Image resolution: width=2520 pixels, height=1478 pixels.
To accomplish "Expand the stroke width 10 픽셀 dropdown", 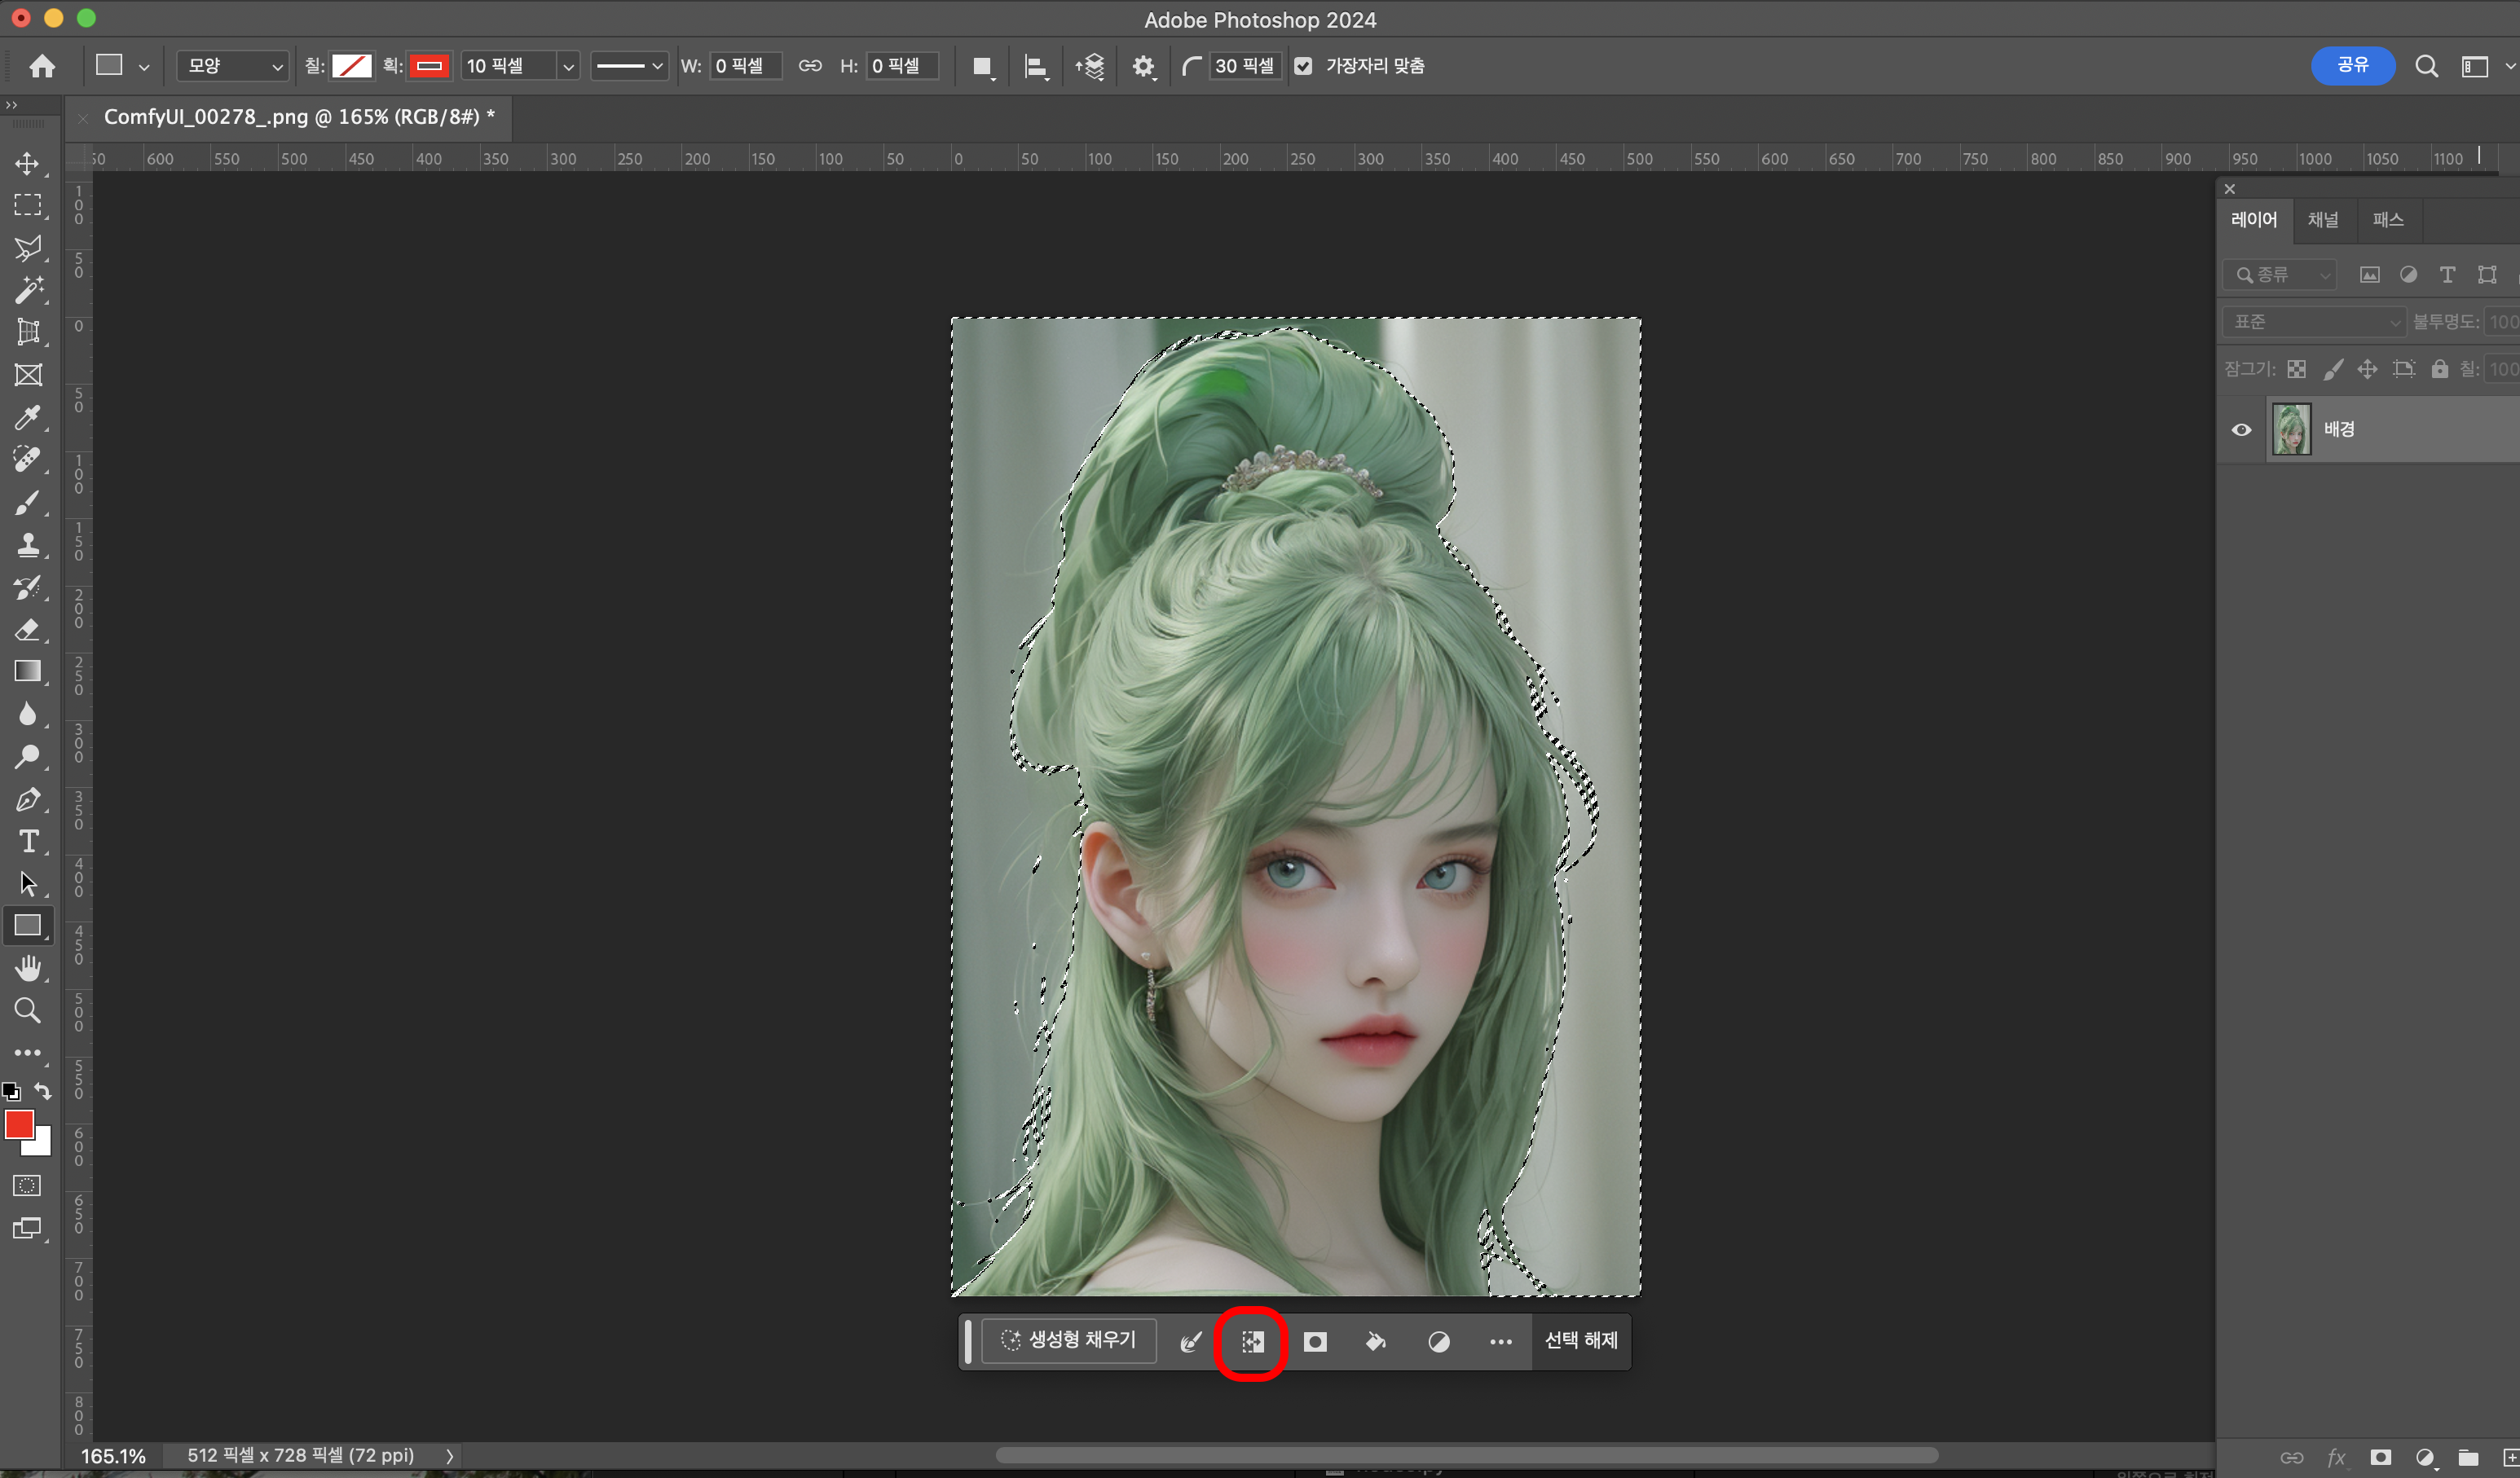I will [x=568, y=66].
